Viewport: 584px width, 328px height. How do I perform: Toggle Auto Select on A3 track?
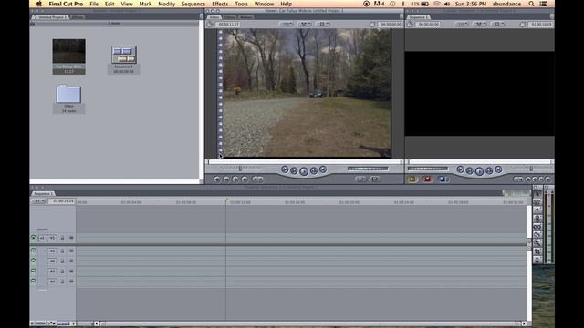coord(71,272)
